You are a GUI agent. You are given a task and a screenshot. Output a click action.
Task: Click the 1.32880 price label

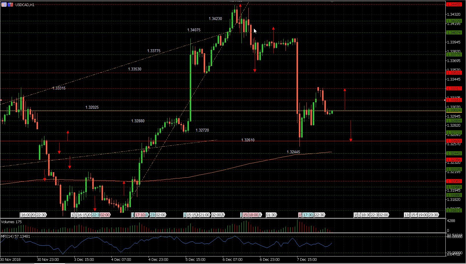point(138,121)
